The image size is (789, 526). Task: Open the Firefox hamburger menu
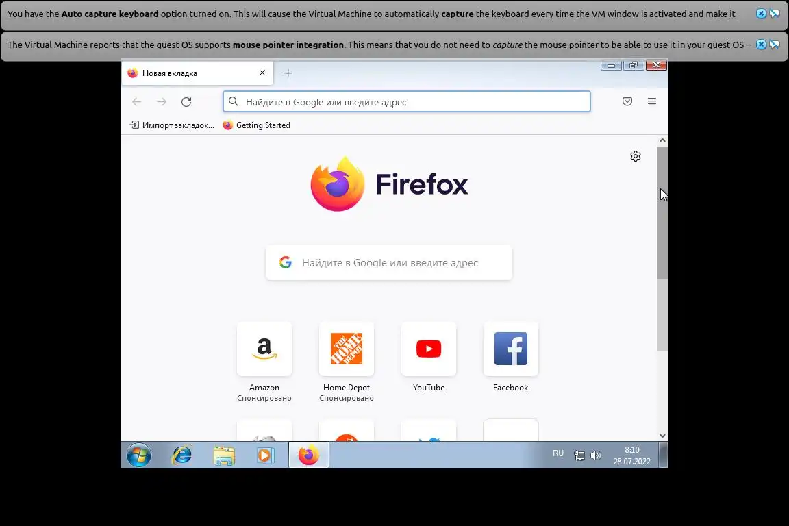point(651,101)
